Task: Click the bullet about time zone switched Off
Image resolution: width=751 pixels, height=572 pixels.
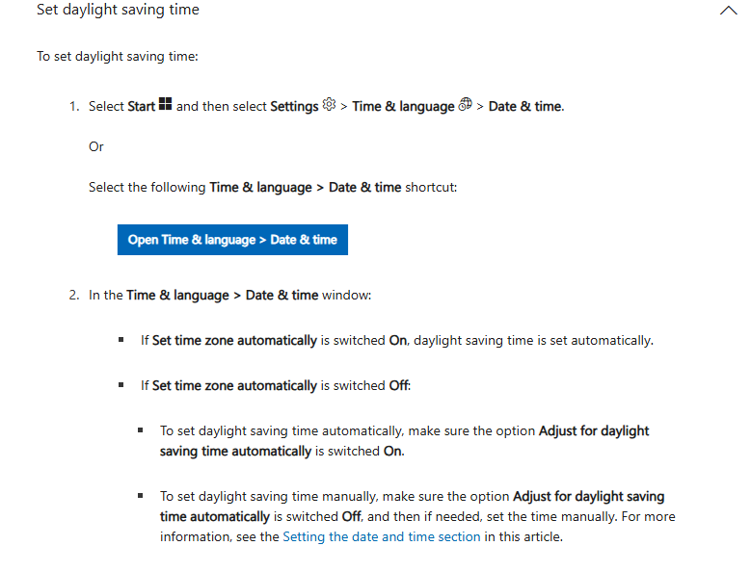Action: point(276,385)
